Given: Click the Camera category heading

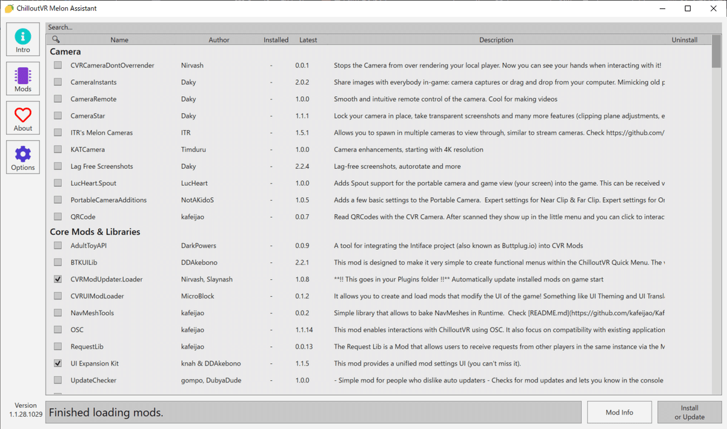Looking at the screenshot, I should click(65, 52).
